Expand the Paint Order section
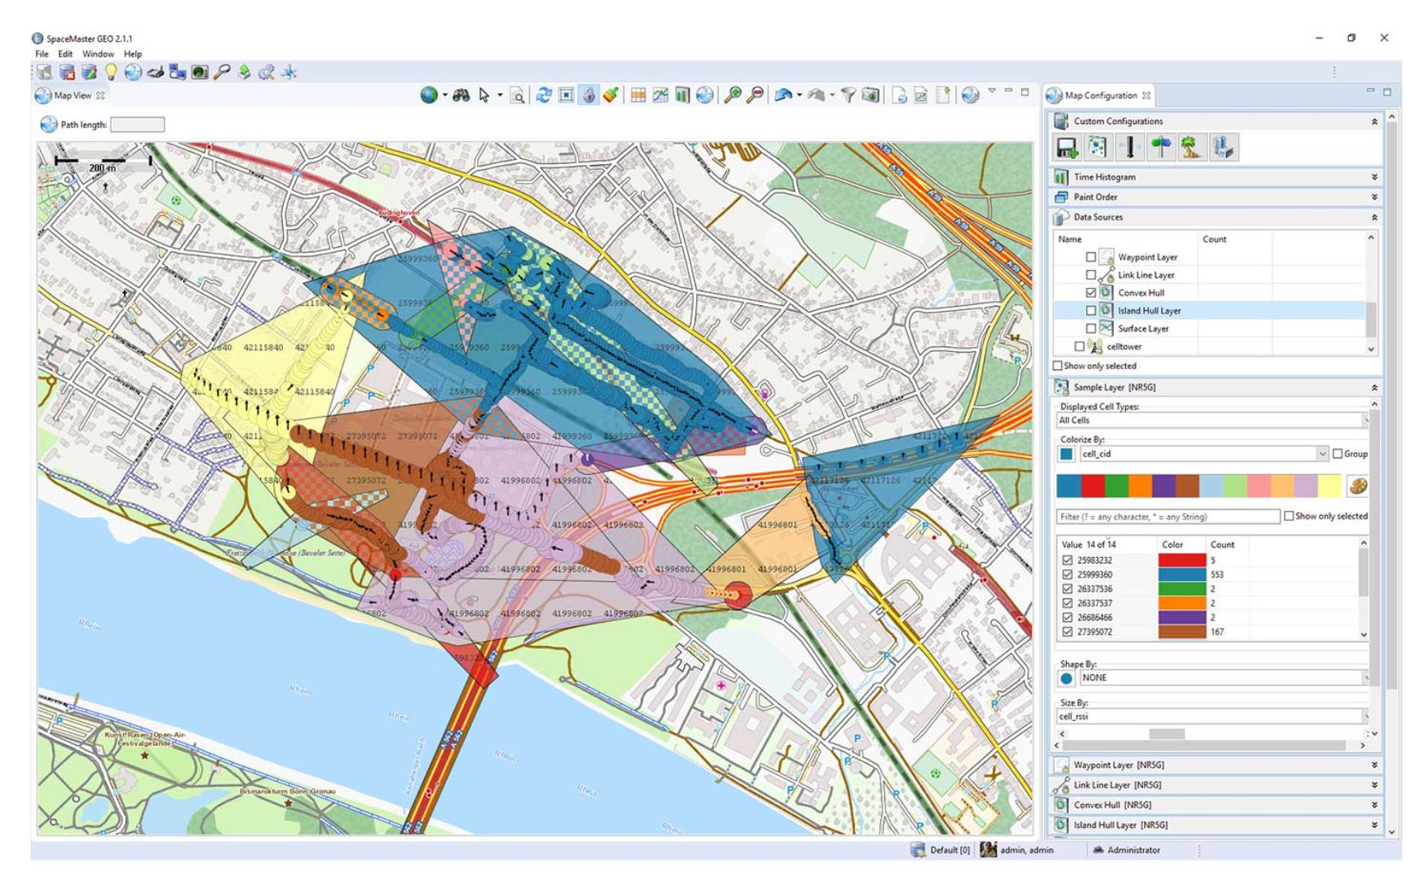The height and width of the screenshot is (886, 1427). click(x=1375, y=198)
